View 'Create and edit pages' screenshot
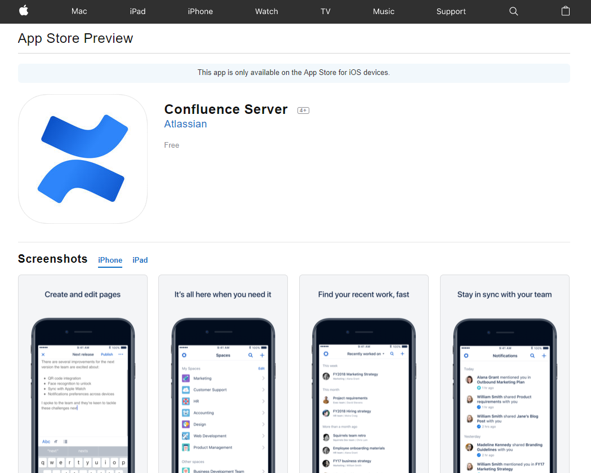Viewport: 591px width, 473px height. pos(83,374)
